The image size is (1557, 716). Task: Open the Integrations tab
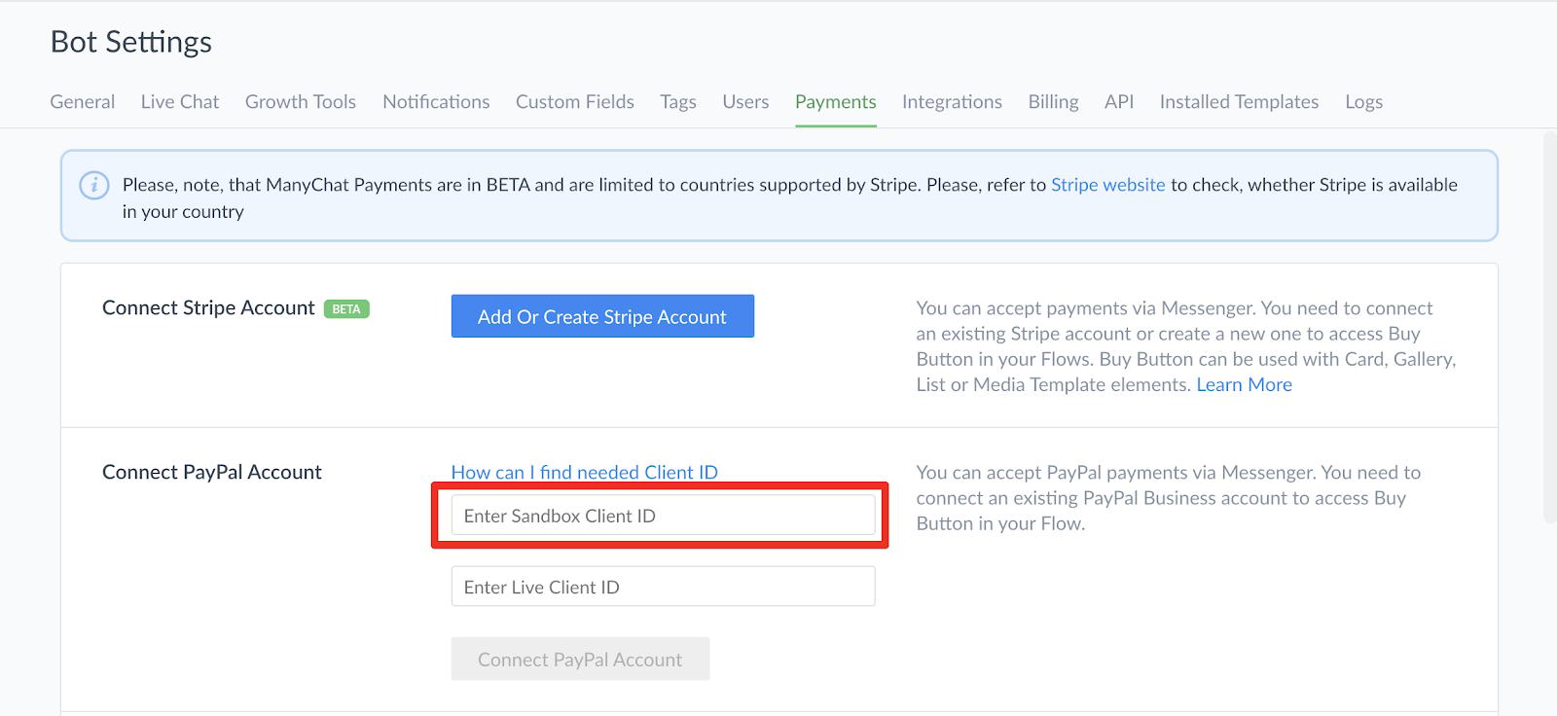952,101
